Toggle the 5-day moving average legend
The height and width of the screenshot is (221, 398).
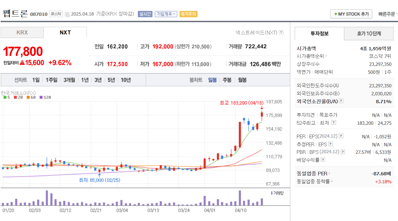point(5,97)
